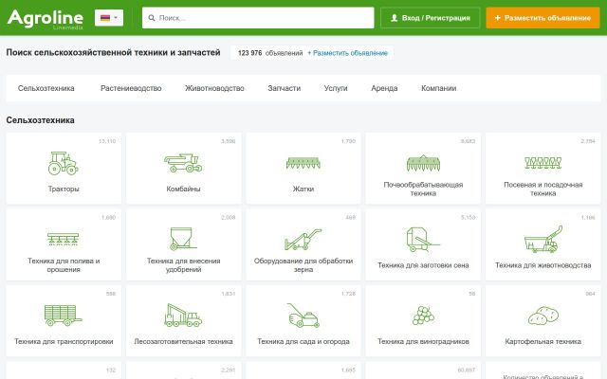Viewport: 607px width, 379px height.
Task: Click the user silhouette icon in login button
Action: (395, 18)
